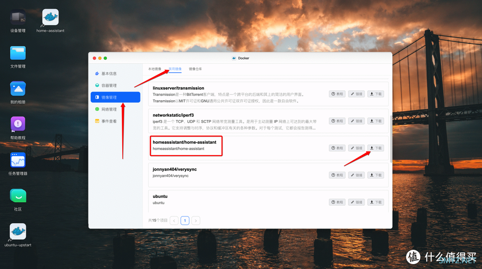Select 事件查看 in the Docker sidebar
This screenshot has width=482, height=269.
pyautogui.click(x=116, y=121)
